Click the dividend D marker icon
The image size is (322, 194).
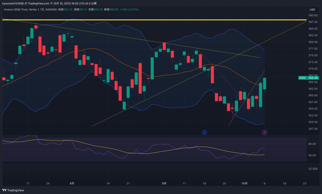coord(204,132)
